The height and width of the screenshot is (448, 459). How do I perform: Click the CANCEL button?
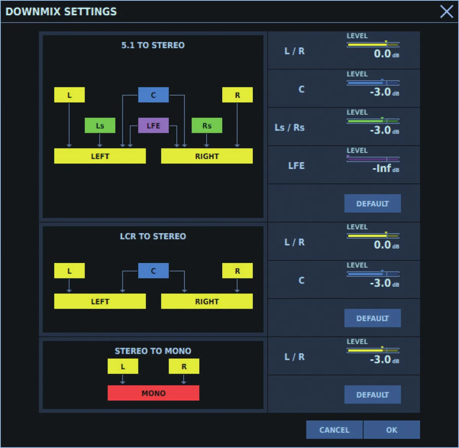coord(334,430)
